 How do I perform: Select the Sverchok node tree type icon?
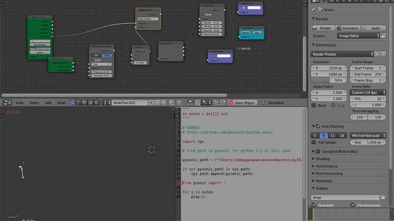coord(72,103)
